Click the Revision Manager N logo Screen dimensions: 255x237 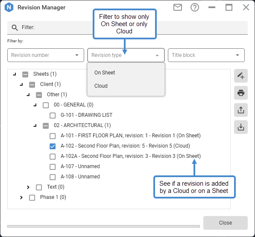(9, 7)
